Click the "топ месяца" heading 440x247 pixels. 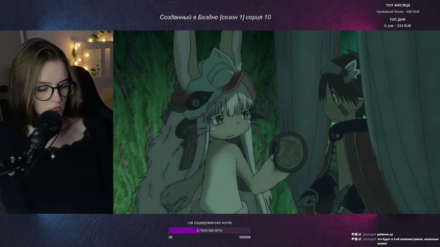point(398,5)
